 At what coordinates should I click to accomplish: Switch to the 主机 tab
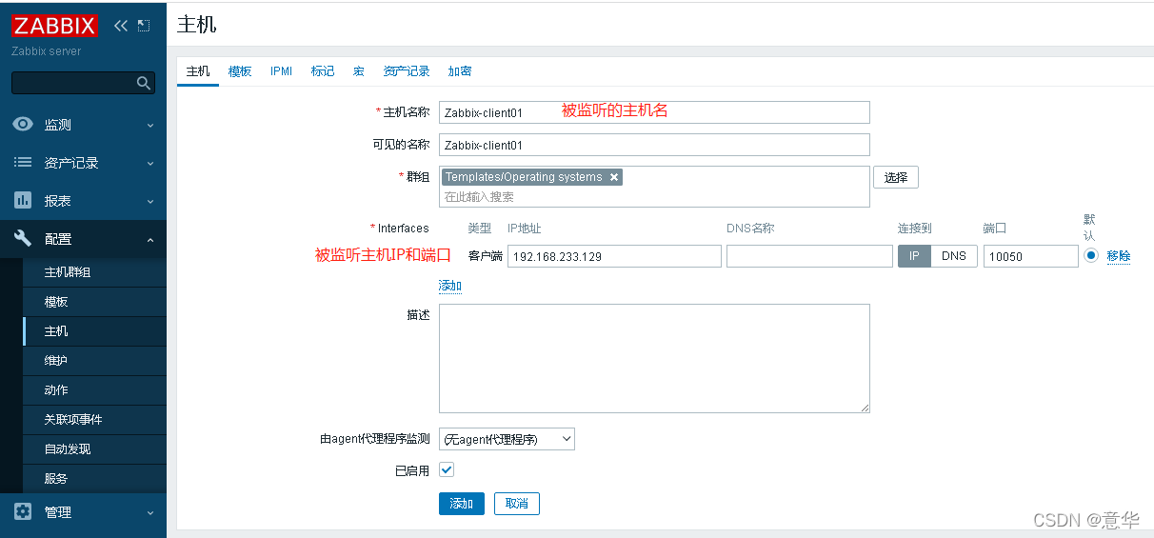click(198, 71)
